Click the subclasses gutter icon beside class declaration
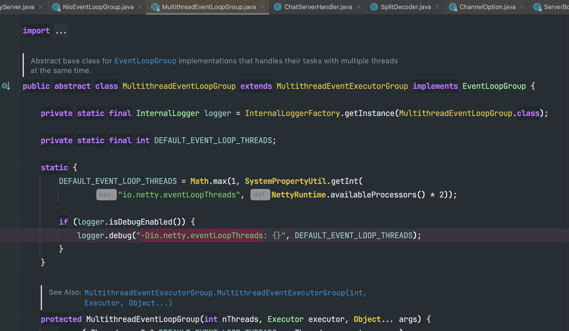The width and height of the screenshot is (569, 331). (x=6, y=86)
